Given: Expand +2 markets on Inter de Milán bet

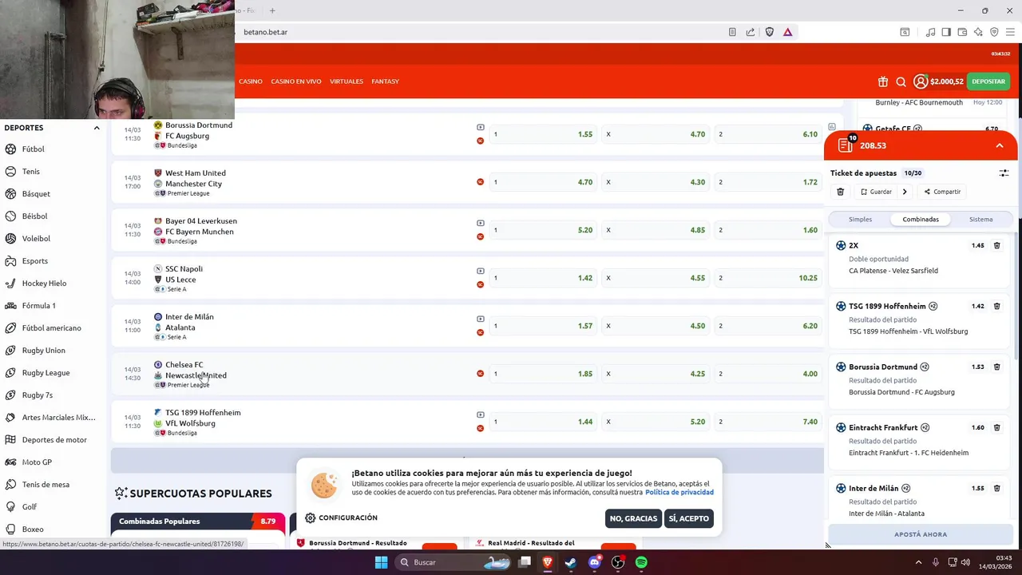Looking at the screenshot, I should click(905, 489).
